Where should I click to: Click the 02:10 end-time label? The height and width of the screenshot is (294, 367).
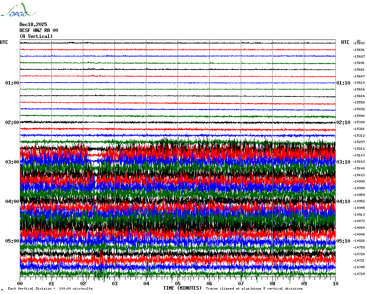pyautogui.click(x=343, y=122)
